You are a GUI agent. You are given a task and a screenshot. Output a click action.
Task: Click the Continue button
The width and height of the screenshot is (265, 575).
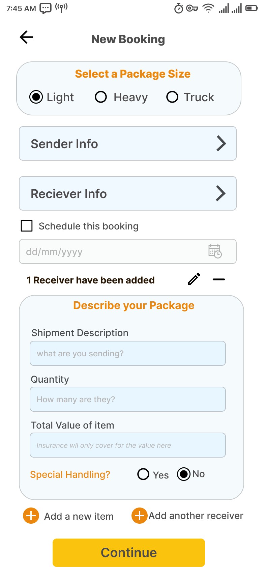tap(129, 553)
